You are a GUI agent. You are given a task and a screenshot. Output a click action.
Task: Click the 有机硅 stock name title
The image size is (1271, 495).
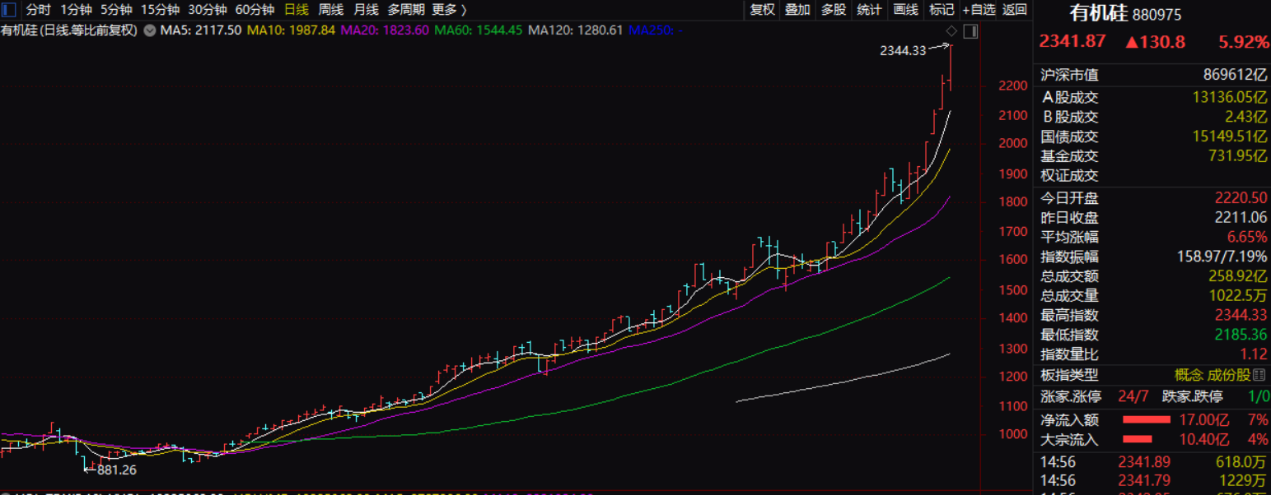tap(1098, 13)
